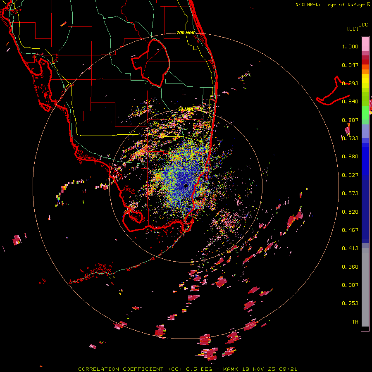Image resolution: width=372 pixels, height=372 pixels.
Task: Click the gray low-value segment of color bar
Action: 365,287
